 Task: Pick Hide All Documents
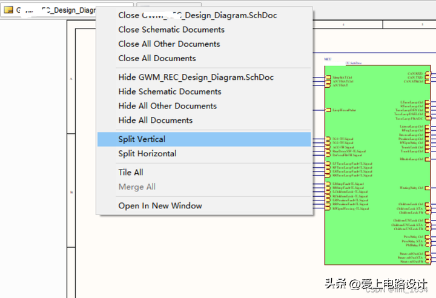coord(155,121)
